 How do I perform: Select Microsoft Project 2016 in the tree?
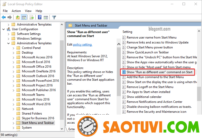(x=37, y=85)
